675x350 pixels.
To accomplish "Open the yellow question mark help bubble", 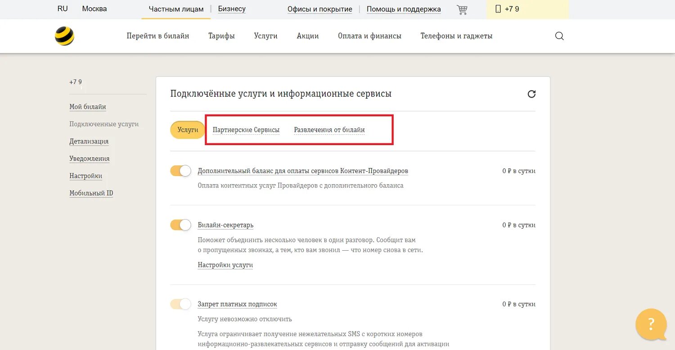I will [651, 324].
